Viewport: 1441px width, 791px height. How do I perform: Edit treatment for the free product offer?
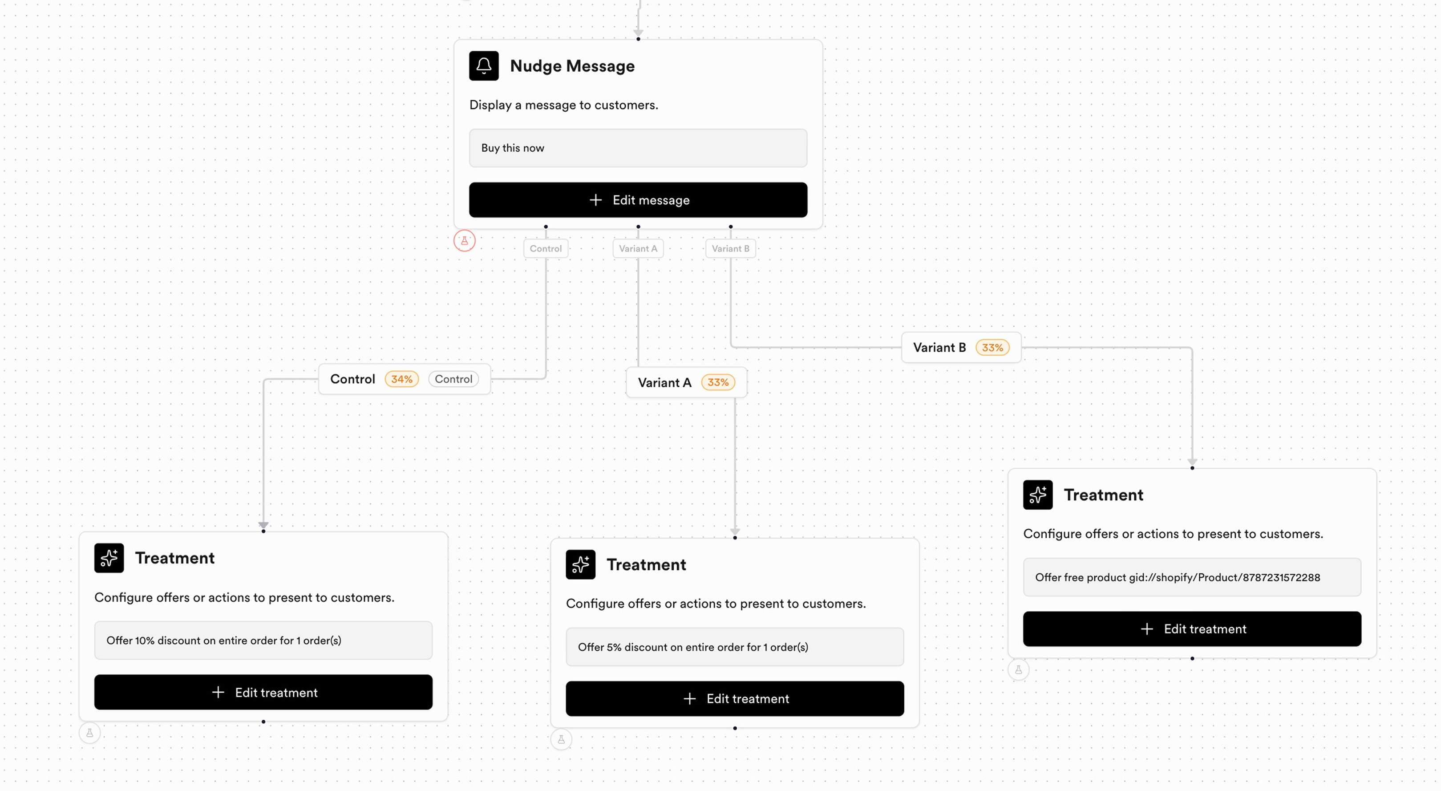click(1192, 629)
